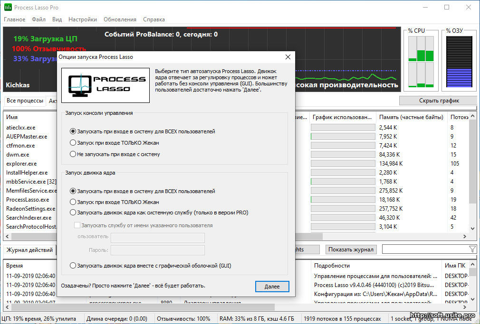Image resolution: width=480 pixels, height=324 pixels.
Task: Click the action log scroll-right arrow
Action: click(x=465, y=307)
